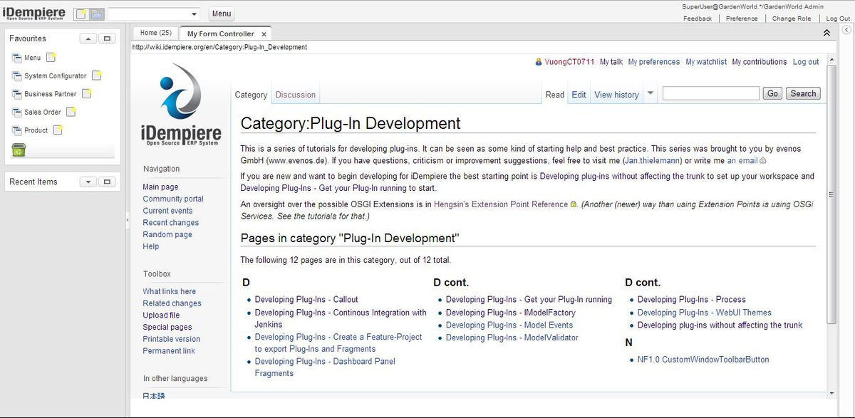Maximize the Favourites panel
The image size is (855, 418).
coord(107,38)
